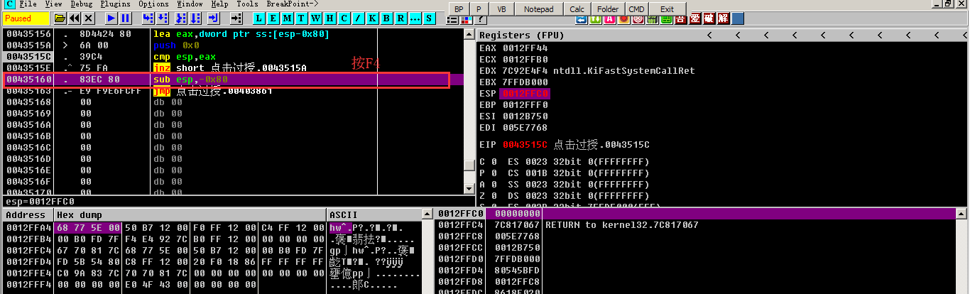The width and height of the screenshot is (970, 294).
Task: Click the hex dump pane scrollbar
Action: [x=427, y=252]
